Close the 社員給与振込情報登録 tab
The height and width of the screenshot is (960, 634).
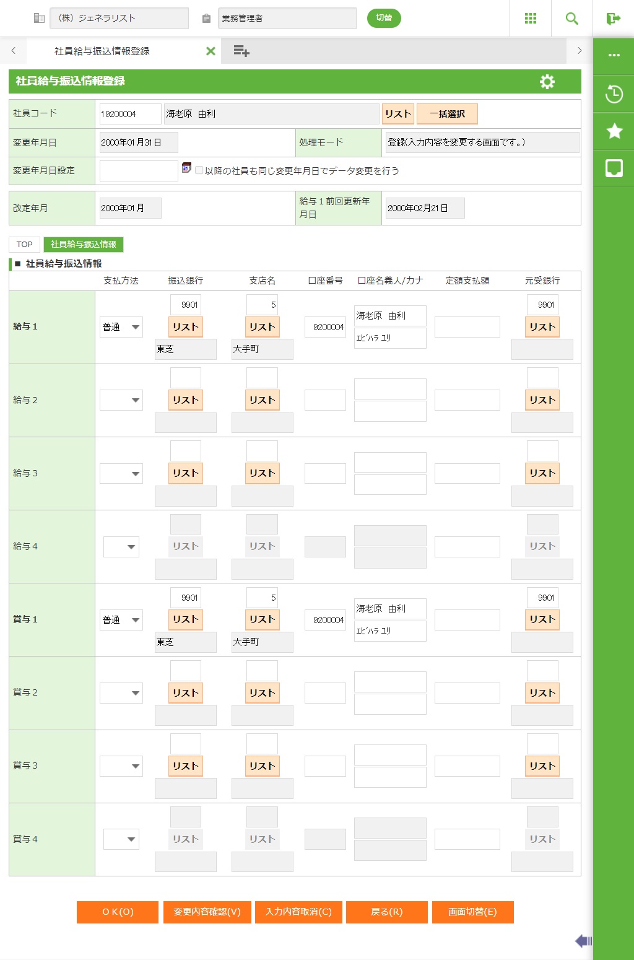point(211,51)
